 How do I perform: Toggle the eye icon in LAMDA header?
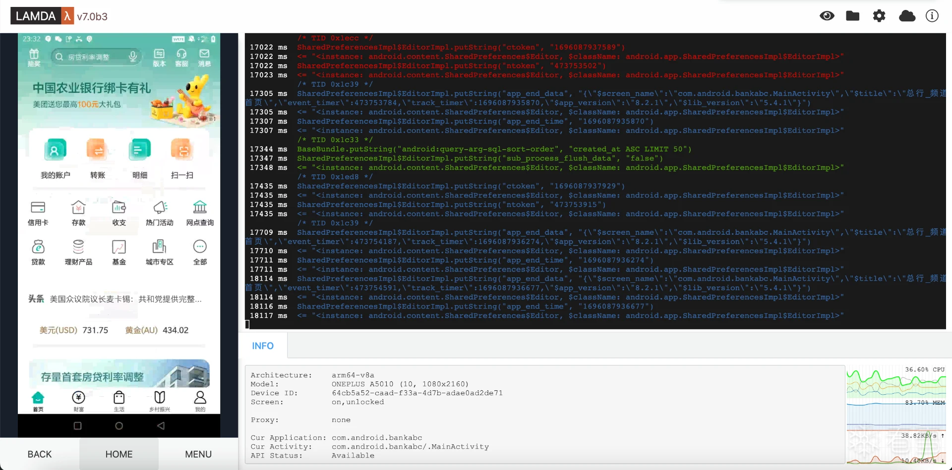[x=827, y=16]
